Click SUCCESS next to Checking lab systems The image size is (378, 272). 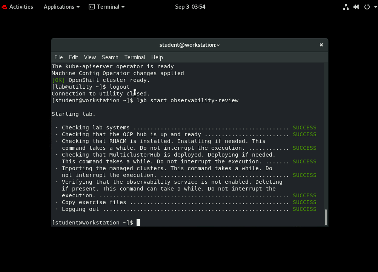click(x=304, y=128)
